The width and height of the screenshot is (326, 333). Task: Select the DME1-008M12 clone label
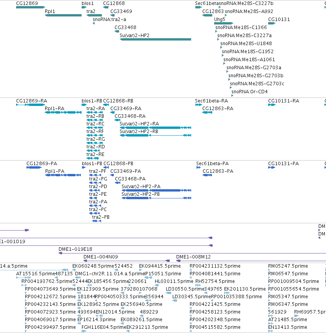193,257
